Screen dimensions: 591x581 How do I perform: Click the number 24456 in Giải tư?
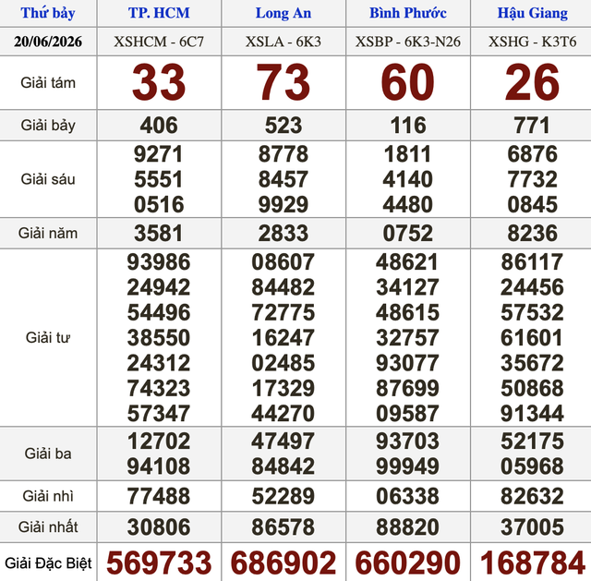(532, 287)
